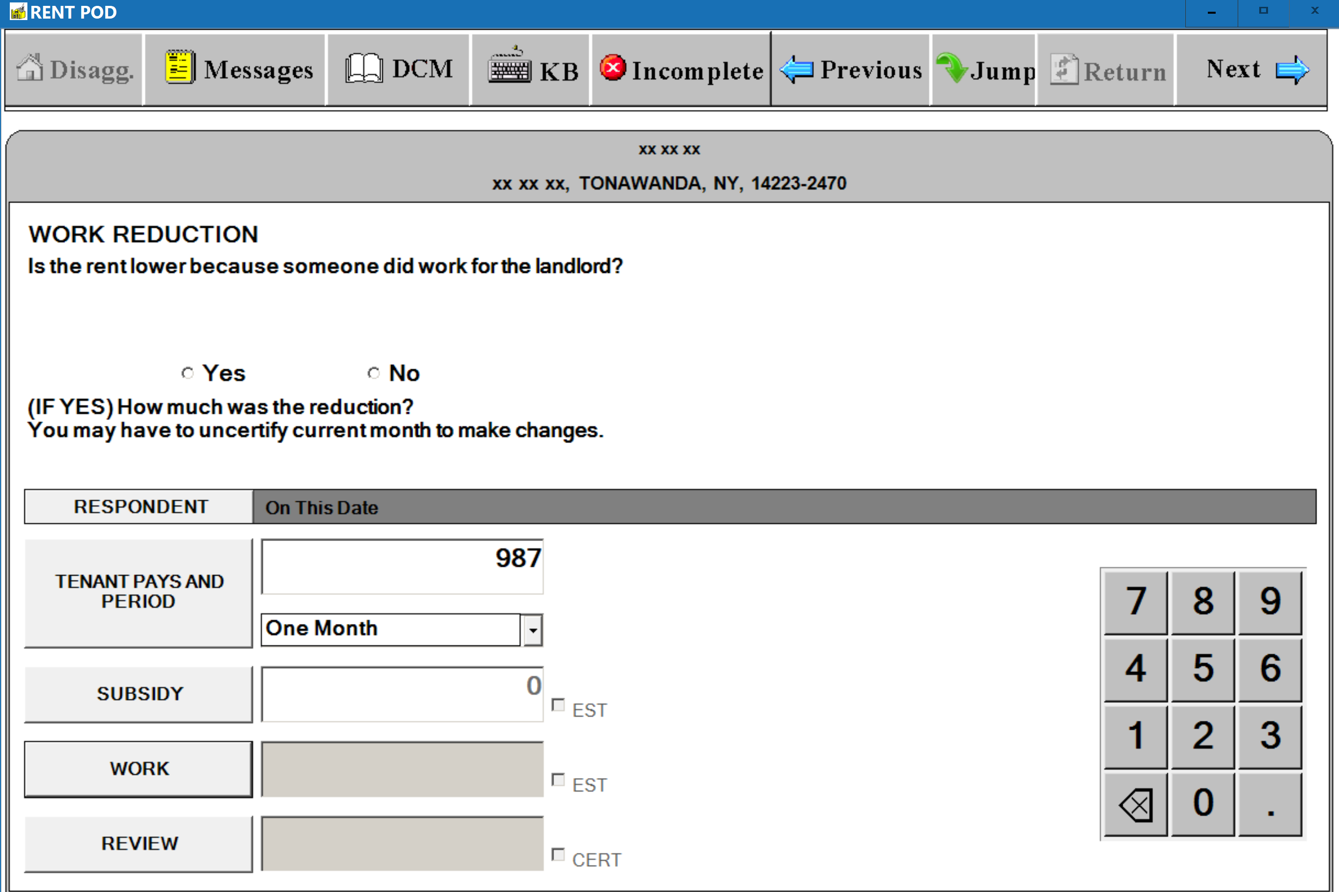Advance with the Next arrow
This screenshot has height=892, width=1339.
coord(1292,69)
